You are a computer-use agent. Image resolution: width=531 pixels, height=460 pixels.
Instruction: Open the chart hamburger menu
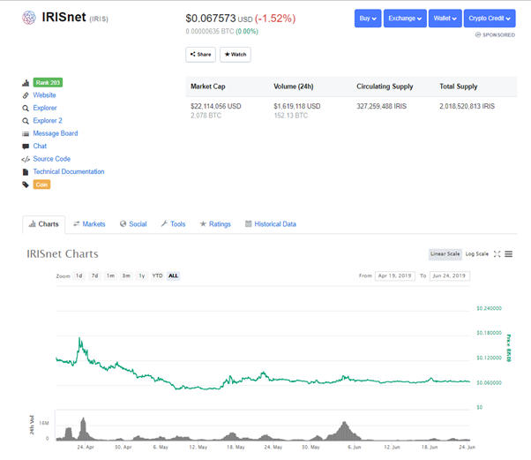(x=508, y=254)
